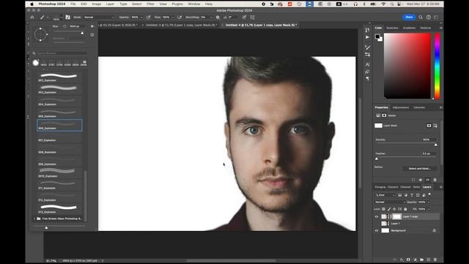Screen dimensions: 469x264
Task: Toggle pressure for Opacity icon
Action: click(x=148, y=18)
